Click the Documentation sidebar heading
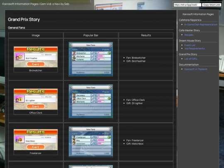224x168 pixels. pyautogui.click(x=189, y=65)
